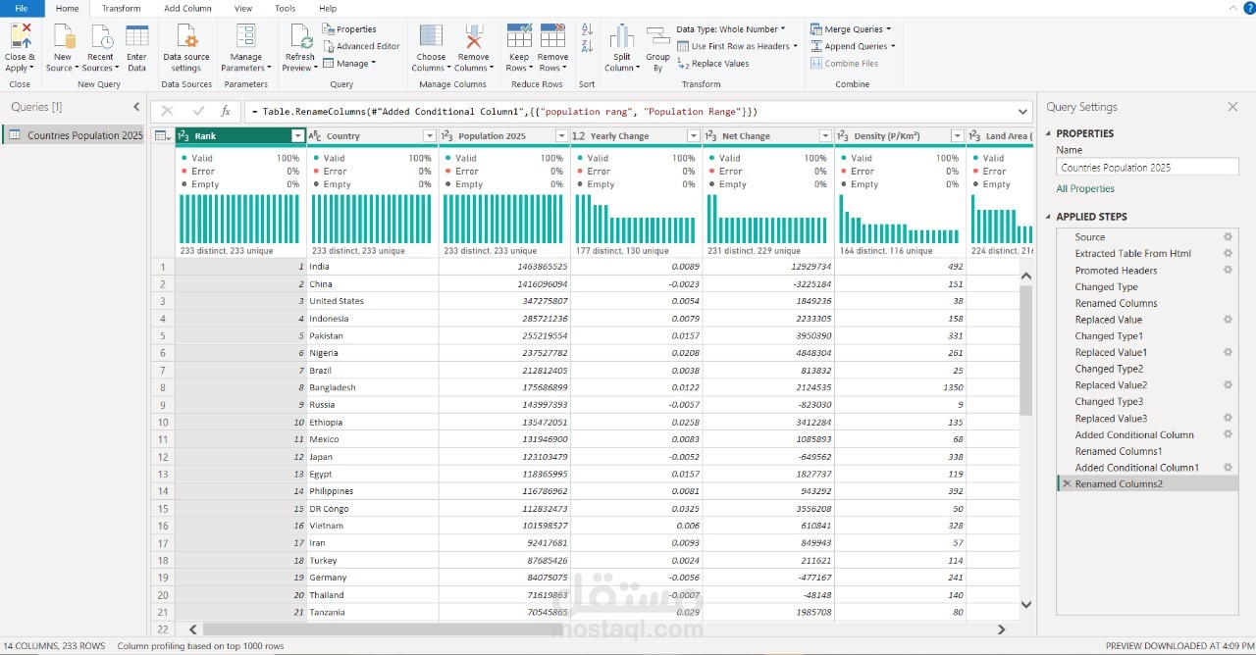
Task: Open Density column filter dropdown
Action: [x=957, y=136]
